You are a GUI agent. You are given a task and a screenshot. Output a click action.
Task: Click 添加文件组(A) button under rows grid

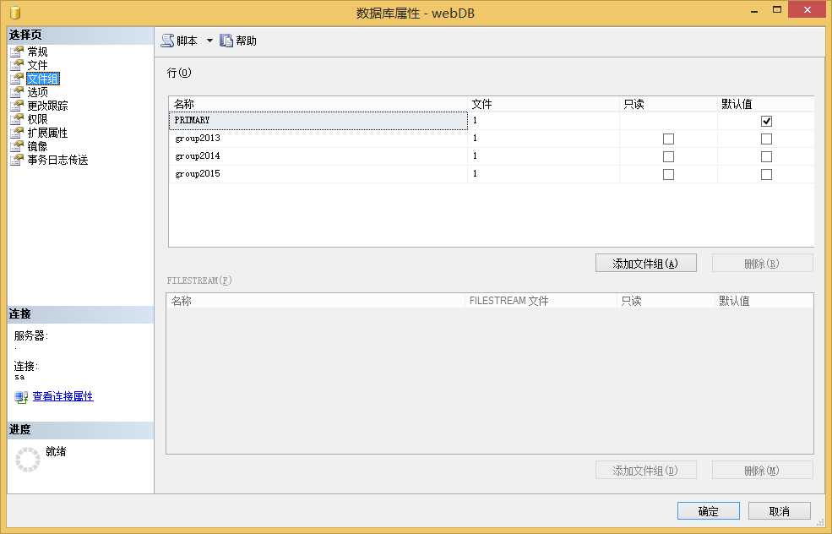point(645,263)
